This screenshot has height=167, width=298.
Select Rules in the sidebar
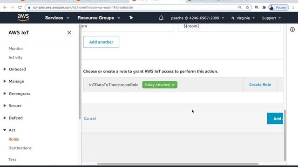[x=14, y=139]
